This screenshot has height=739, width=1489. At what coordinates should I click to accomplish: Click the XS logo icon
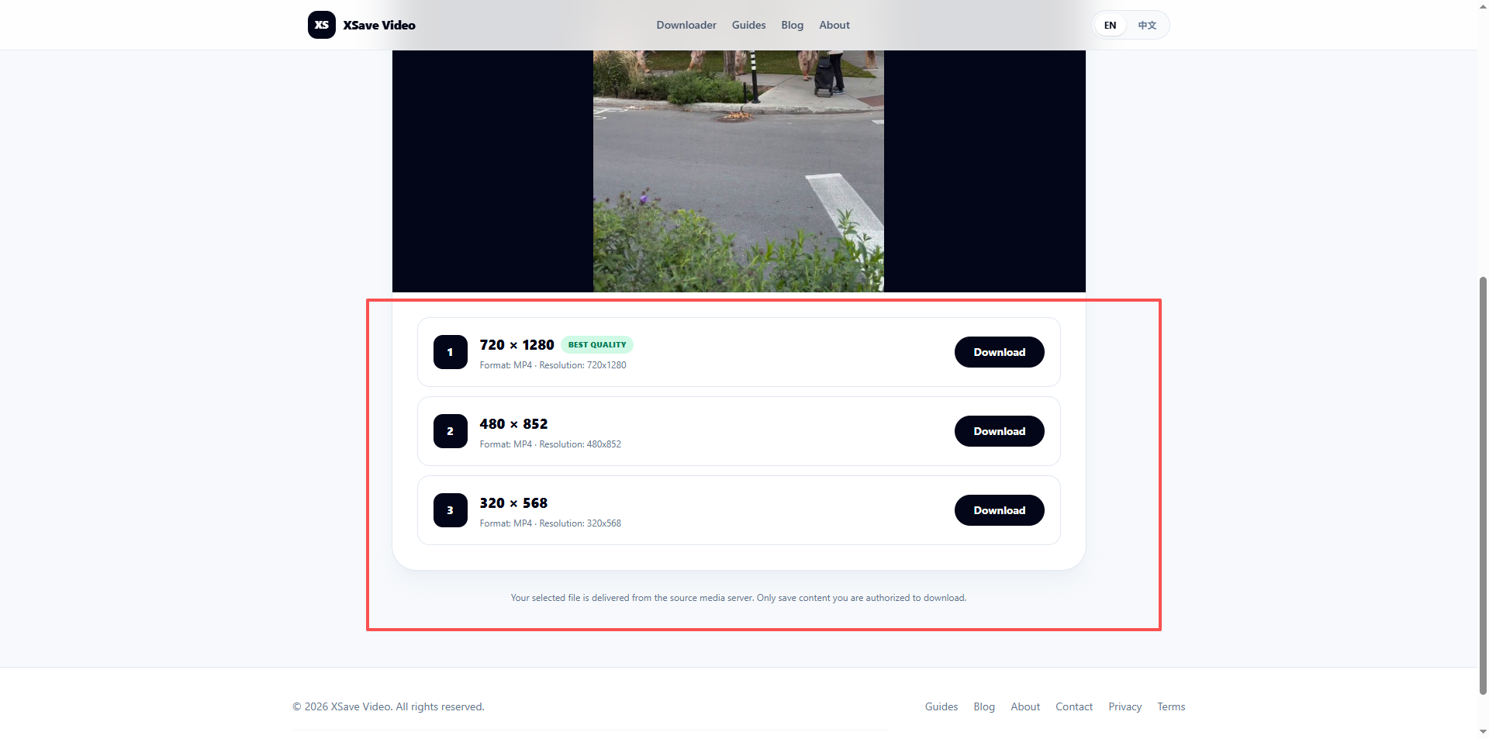click(321, 25)
